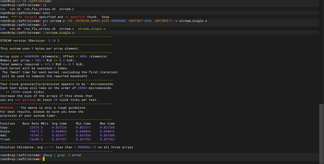324x164 pixels.
Task: Click Copy max time 0.027260
Action: coord(107,127)
